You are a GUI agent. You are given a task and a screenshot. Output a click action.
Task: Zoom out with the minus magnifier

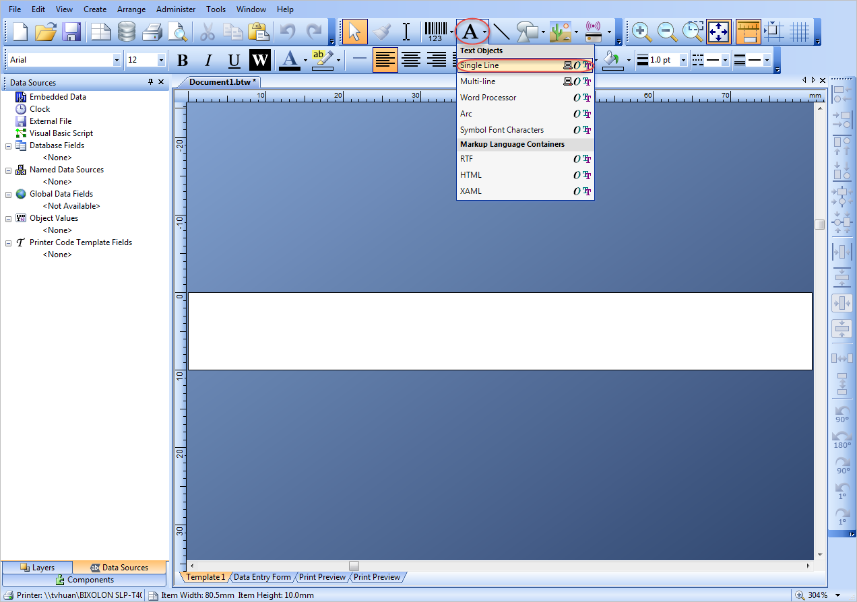pyautogui.click(x=667, y=32)
